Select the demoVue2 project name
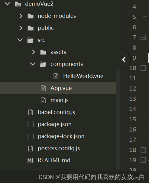This screenshot has height=183, width=149. click(x=39, y=4)
